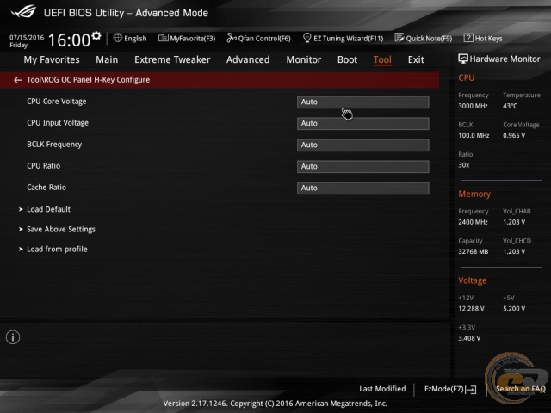Screen dimensions: 551x413
Task: Click the Tool\ROG OC Panel H-Key Configure breadcrumb
Action: (x=88, y=80)
